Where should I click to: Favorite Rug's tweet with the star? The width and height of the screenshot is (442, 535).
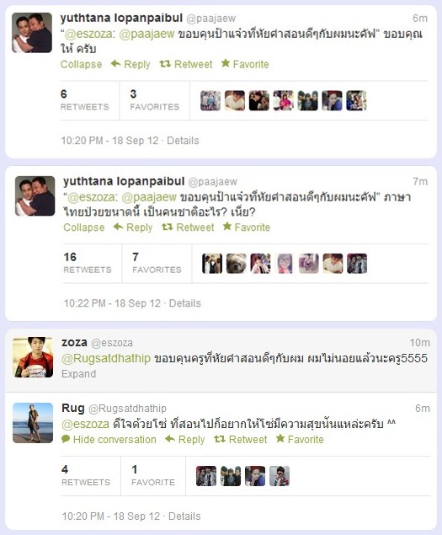(x=280, y=438)
